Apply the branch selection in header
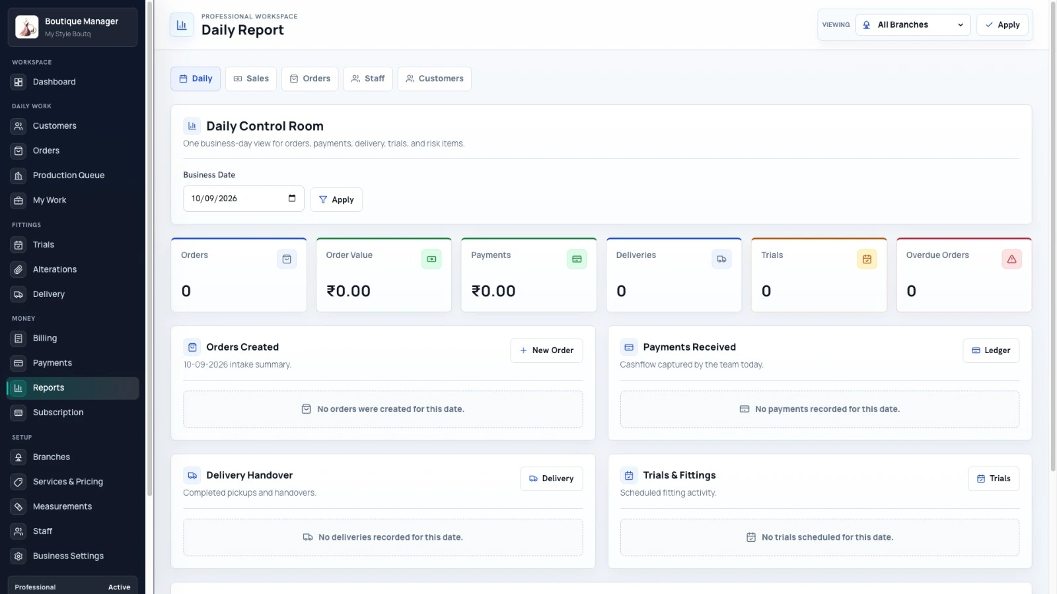This screenshot has height=594, width=1057. click(1002, 25)
